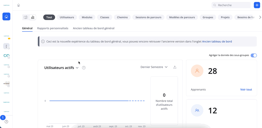262x128 pixels.
Task: Switch to the bar chart statistics view
Action: coord(33,17)
